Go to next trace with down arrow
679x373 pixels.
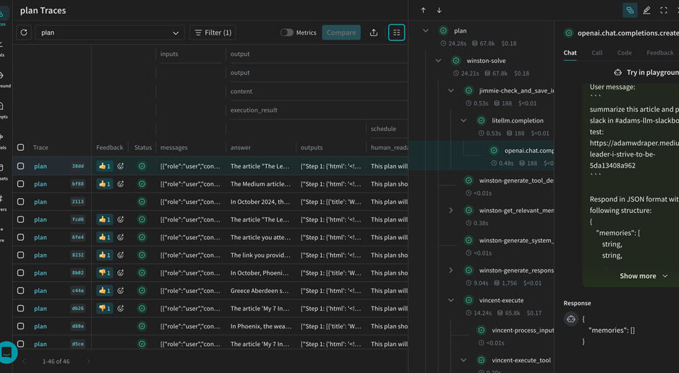coord(439,11)
